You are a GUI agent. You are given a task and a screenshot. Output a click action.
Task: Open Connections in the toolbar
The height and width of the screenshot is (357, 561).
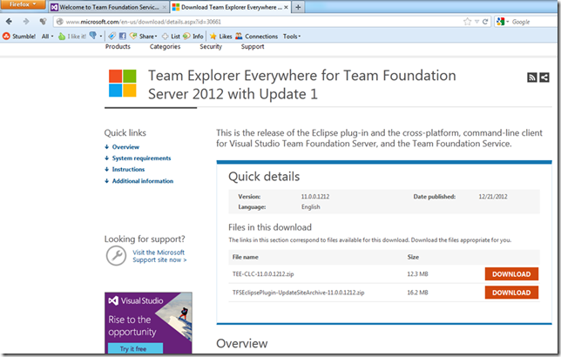click(x=256, y=36)
